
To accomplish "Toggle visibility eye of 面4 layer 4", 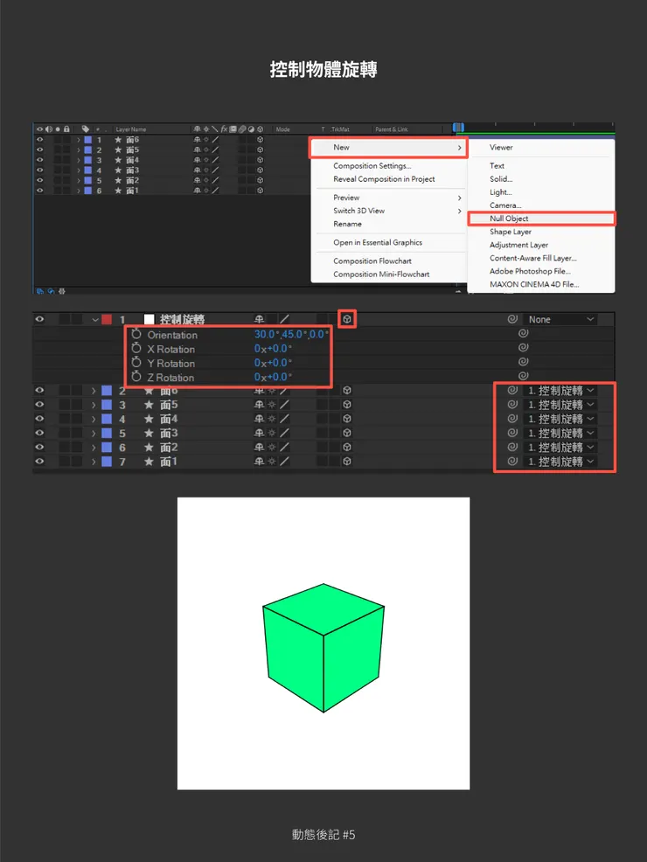I will (39, 419).
